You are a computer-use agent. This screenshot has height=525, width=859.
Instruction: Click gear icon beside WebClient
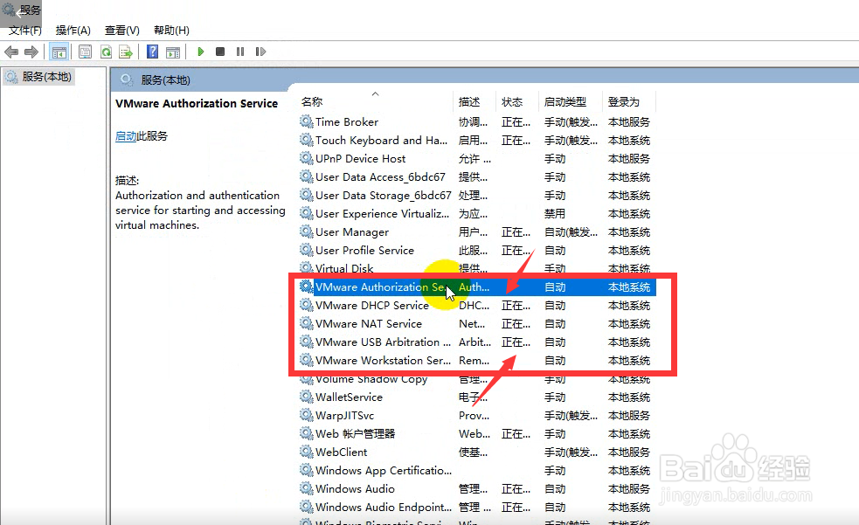tap(306, 452)
